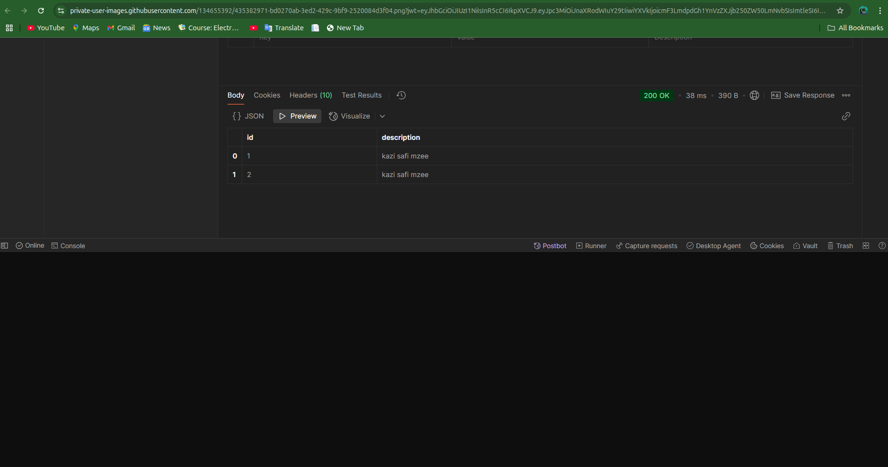The height and width of the screenshot is (467, 888).
Task: Click the unlabeled document icon bookmark
Action: 315,28
